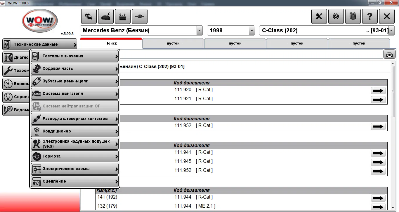Click the arrow button beside engine 111.920
This screenshot has width=399, height=212.
378,91
